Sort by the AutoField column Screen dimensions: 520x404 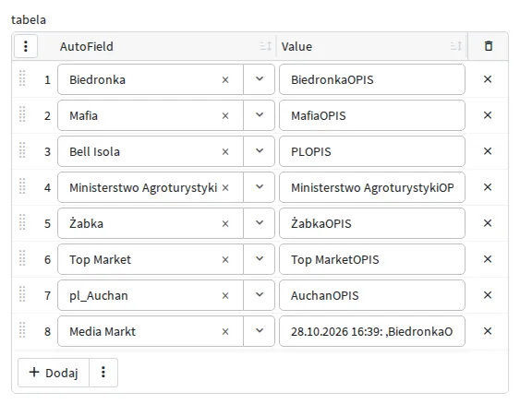[x=266, y=46]
